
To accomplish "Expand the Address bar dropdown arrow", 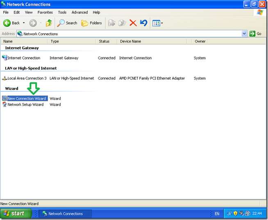I will click(x=245, y=34).
